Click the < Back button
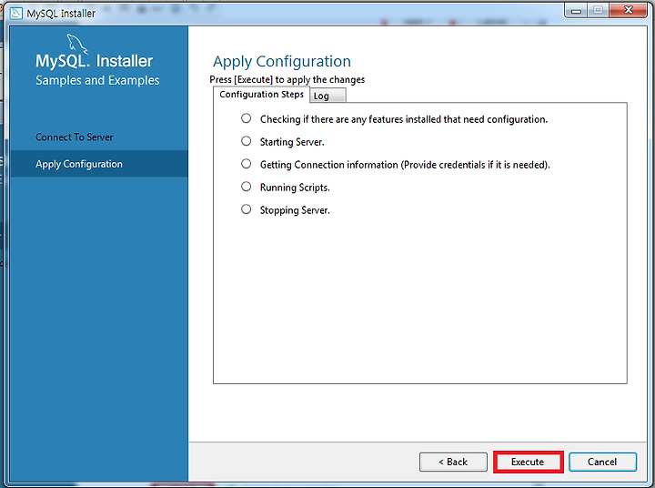655x488 pixels. [x=453, y=463]
